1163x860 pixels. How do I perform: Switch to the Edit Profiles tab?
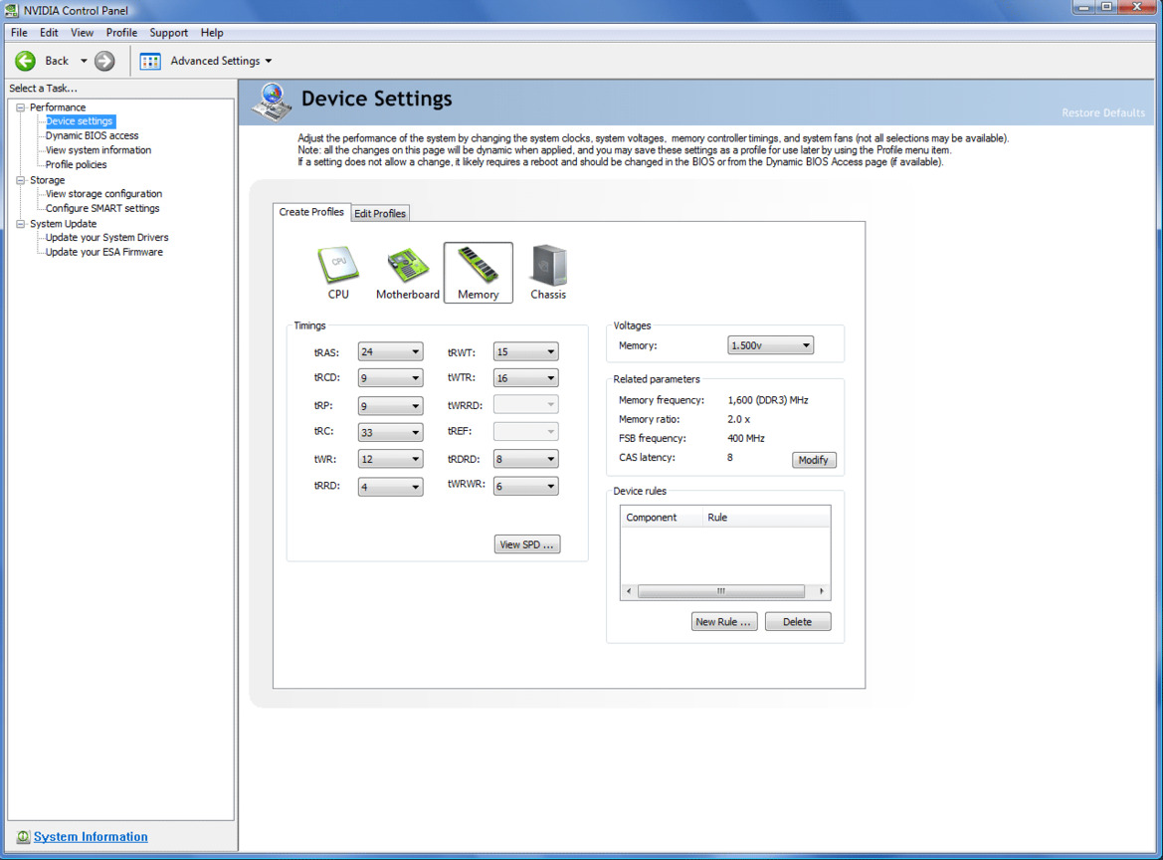380,214
